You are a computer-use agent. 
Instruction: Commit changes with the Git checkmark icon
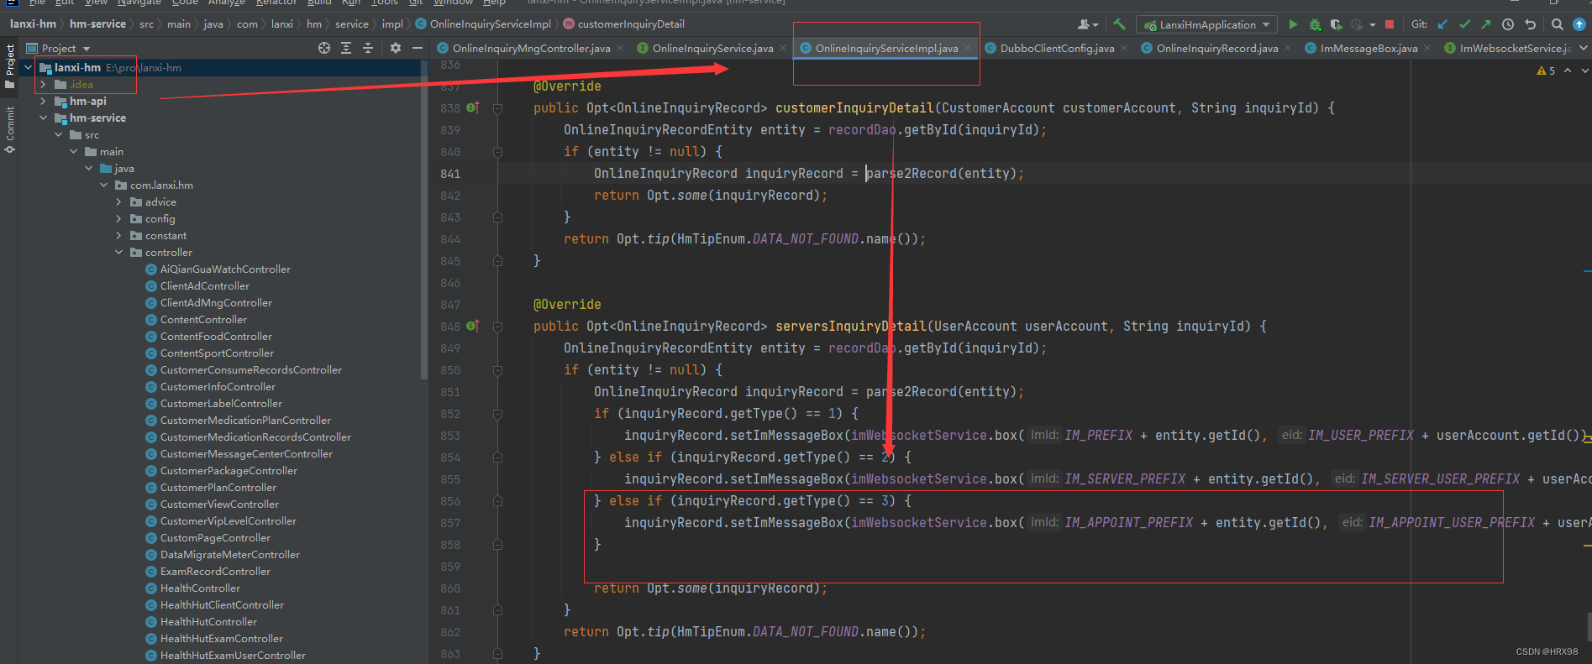click(1464, 24)
